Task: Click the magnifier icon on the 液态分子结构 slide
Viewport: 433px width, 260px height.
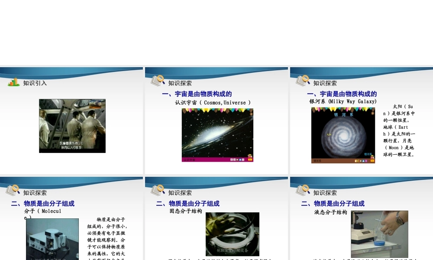Action: pos(303,190)
